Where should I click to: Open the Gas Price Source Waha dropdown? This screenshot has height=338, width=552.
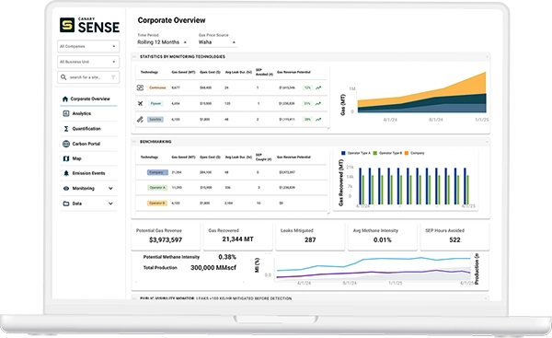(217, 42)
